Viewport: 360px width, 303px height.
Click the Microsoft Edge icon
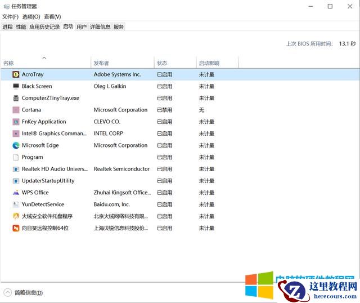(16, 145)
